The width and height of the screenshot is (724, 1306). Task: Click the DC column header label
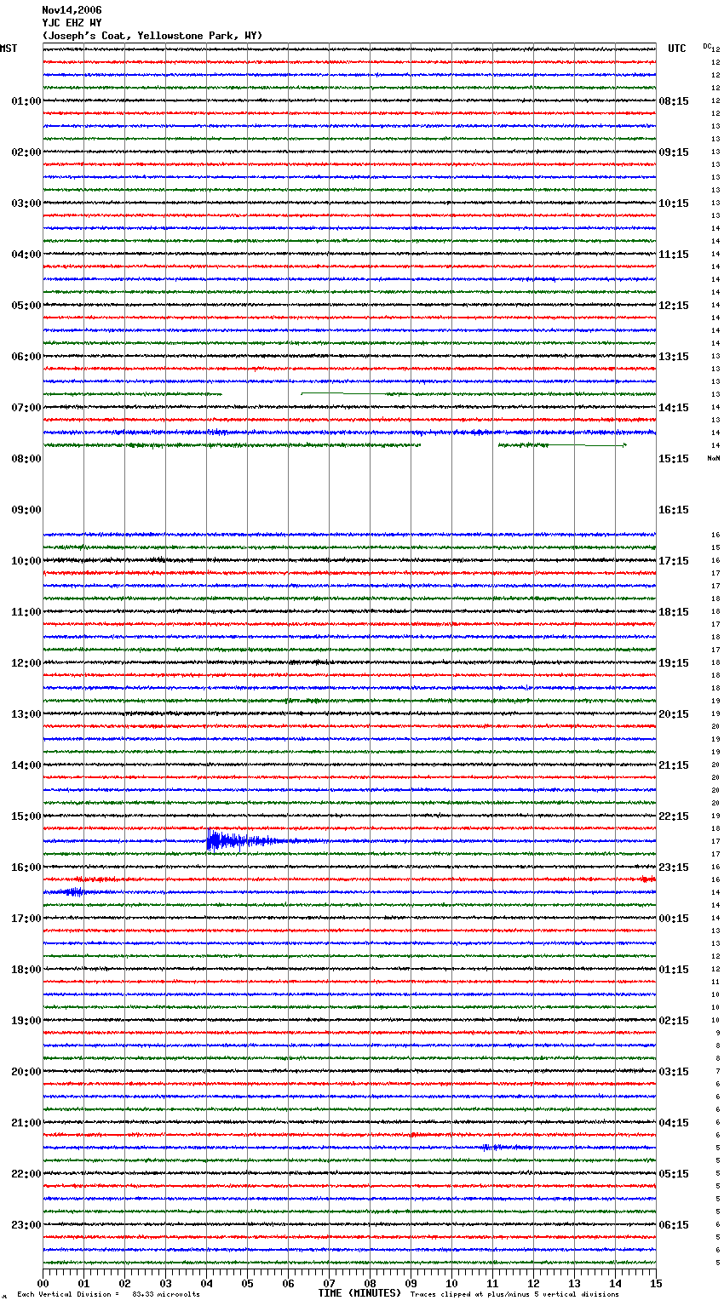(707, 46)
